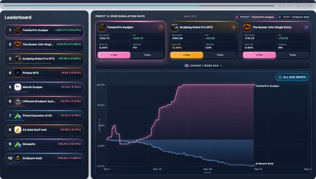
Task: Select Mavrik Scalper leaderboard row
Action: coord(44,88)
